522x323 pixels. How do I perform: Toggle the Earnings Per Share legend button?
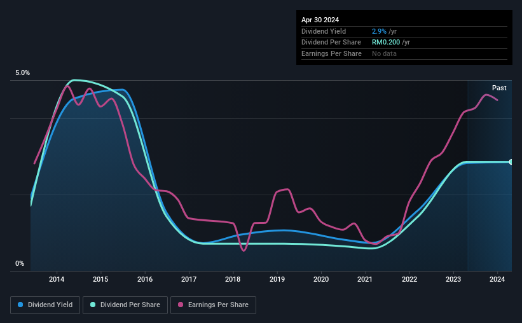pyautogui.click(x=213, y=305)
